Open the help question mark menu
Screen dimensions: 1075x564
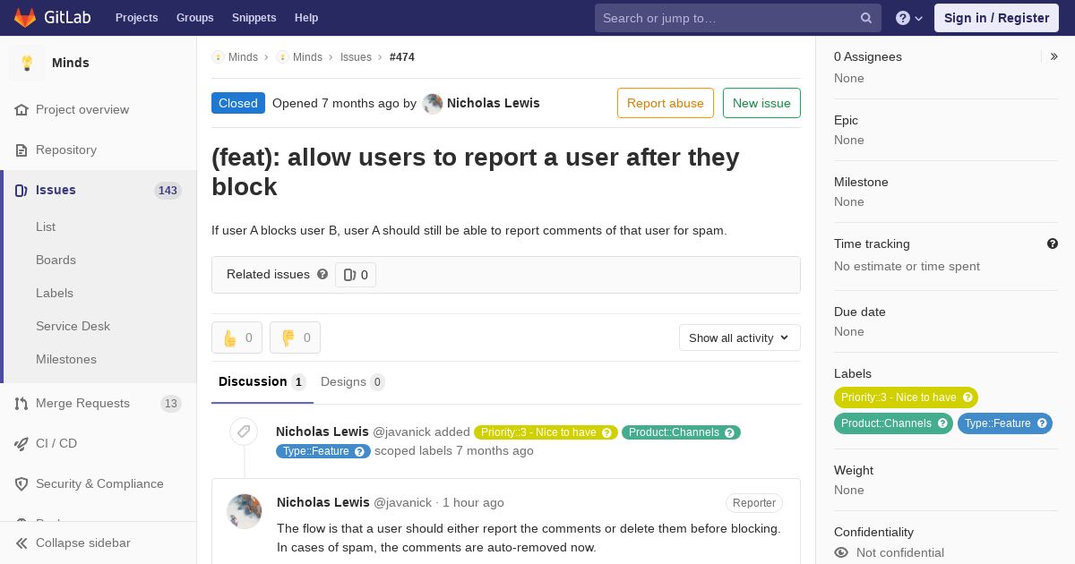point(909,18)
